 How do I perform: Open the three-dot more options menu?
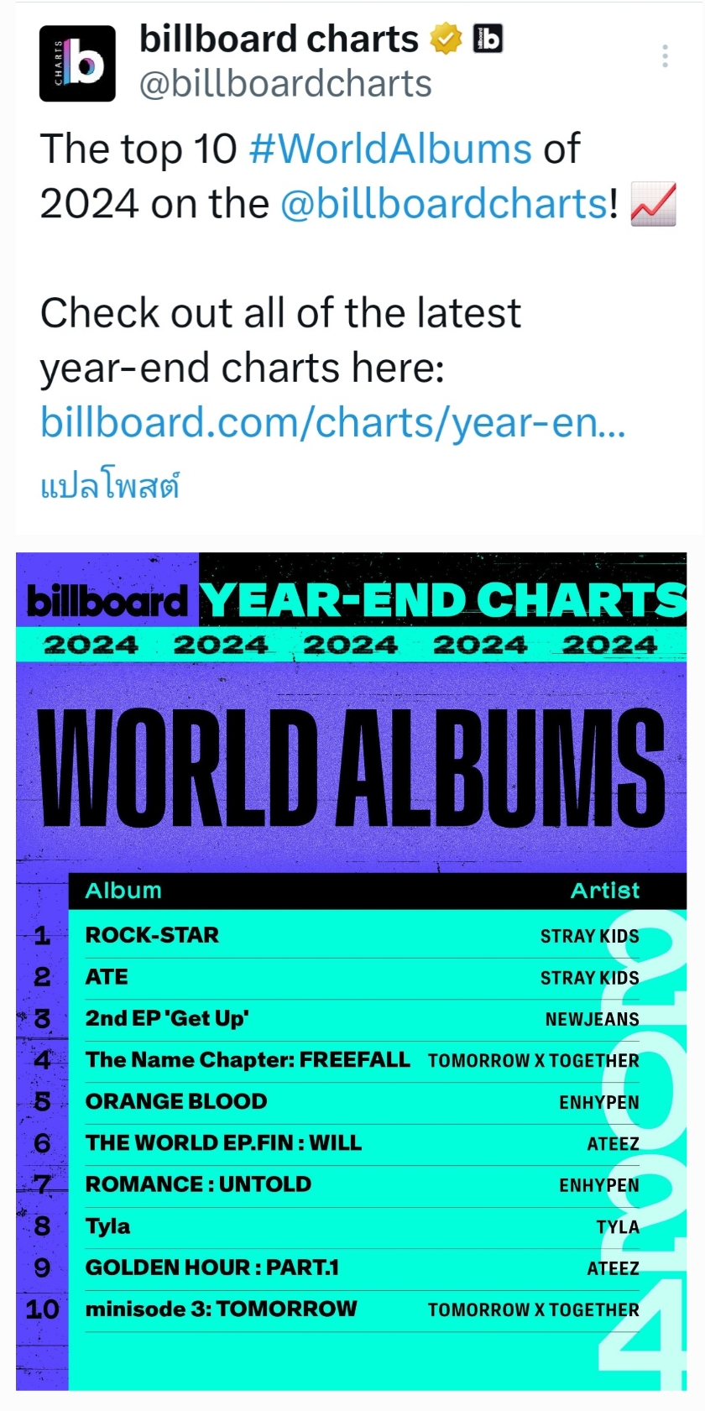(x=665, y=56)
